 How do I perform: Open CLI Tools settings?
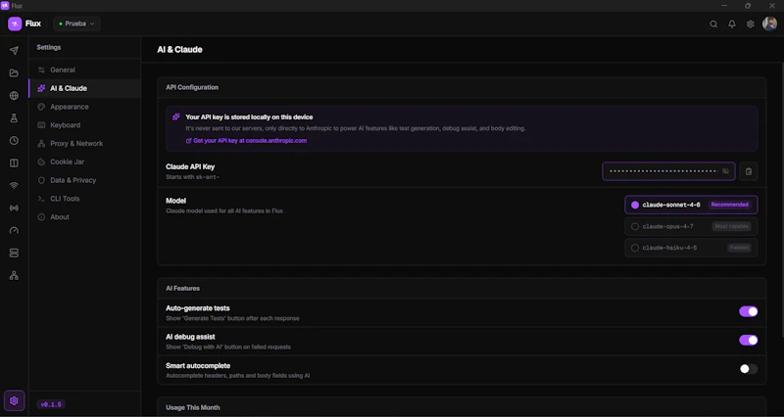84,199
